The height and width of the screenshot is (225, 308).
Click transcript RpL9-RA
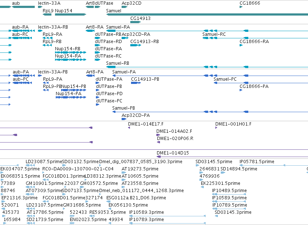coord(52,34)
